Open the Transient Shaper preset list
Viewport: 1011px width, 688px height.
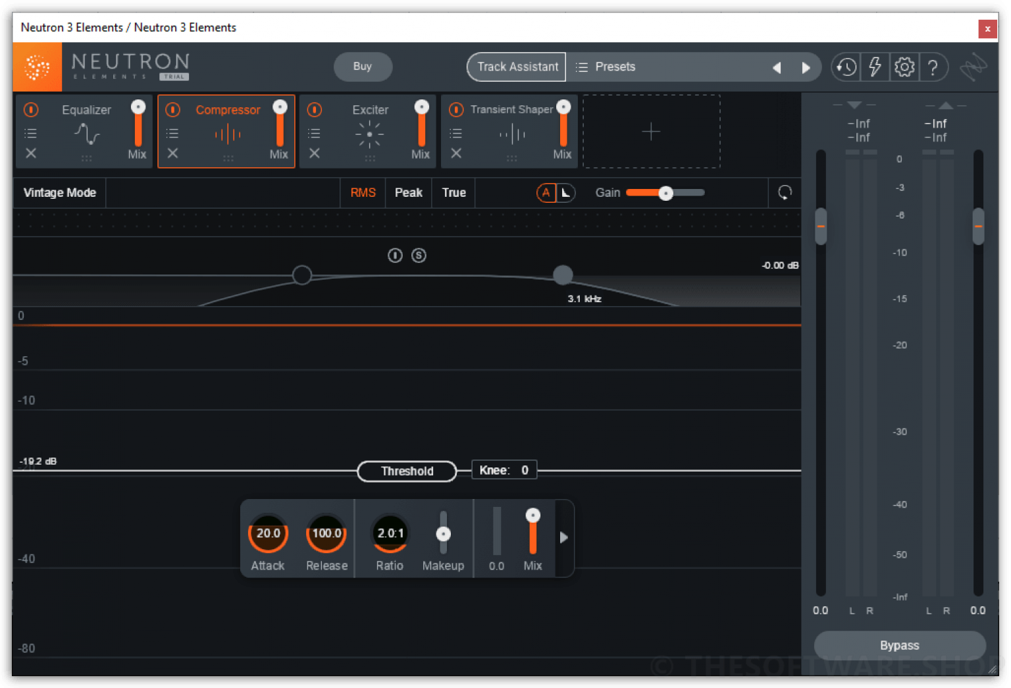[455, 134]
